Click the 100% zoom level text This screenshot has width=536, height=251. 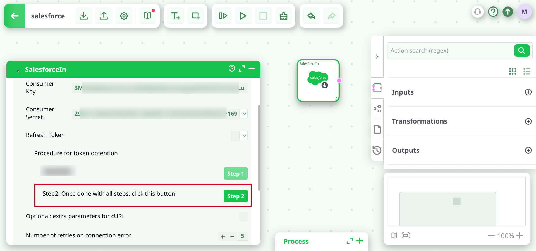coord(506,236)
